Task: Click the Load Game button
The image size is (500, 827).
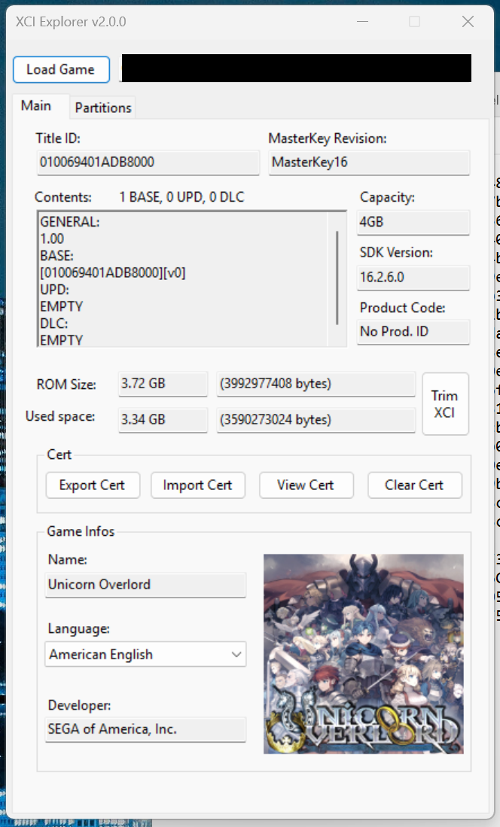Action: pyautogui.click(x=61, y=70)
